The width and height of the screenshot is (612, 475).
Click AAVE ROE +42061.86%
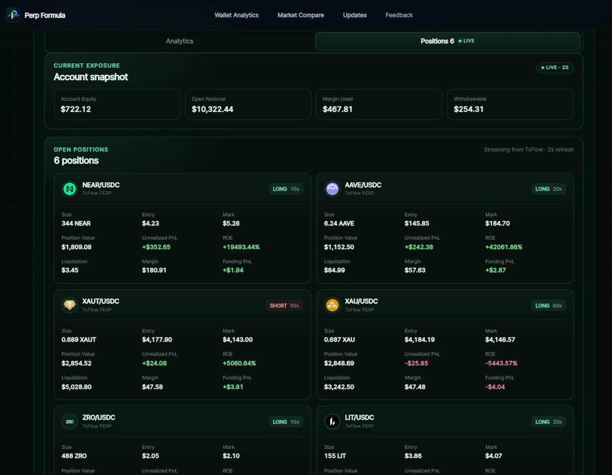[x=504, y=247]
